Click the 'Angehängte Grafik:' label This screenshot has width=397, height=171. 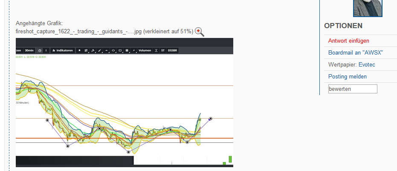tap(39, 23)
